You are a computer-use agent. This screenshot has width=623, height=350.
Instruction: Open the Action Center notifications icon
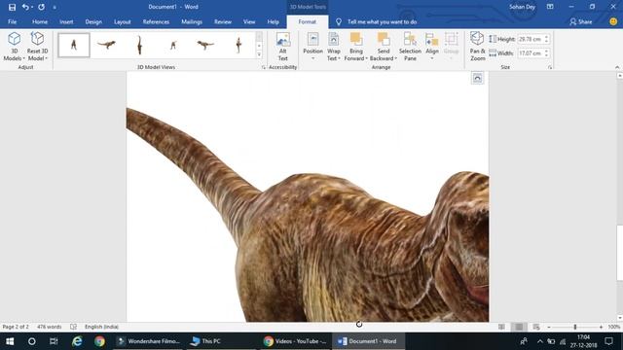pyautogui.click(x=608, y=341)
